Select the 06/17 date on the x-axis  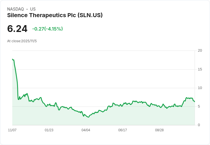click(123, 130)
